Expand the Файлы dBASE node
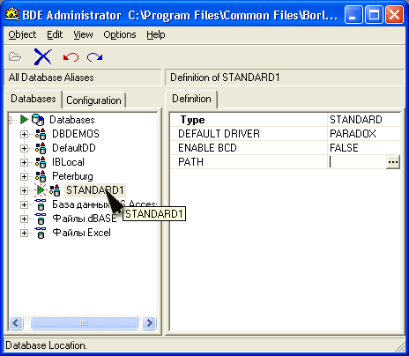Screen dimensions: 409x356 [24, 219]
